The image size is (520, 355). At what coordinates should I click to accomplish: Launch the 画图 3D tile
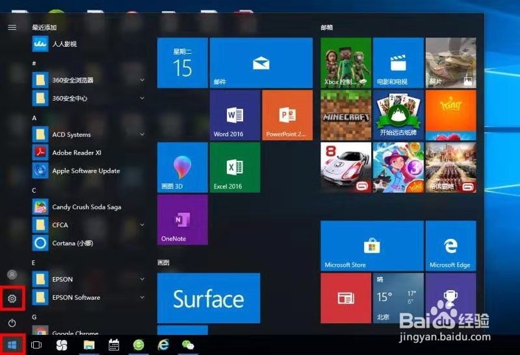(183, 167)
